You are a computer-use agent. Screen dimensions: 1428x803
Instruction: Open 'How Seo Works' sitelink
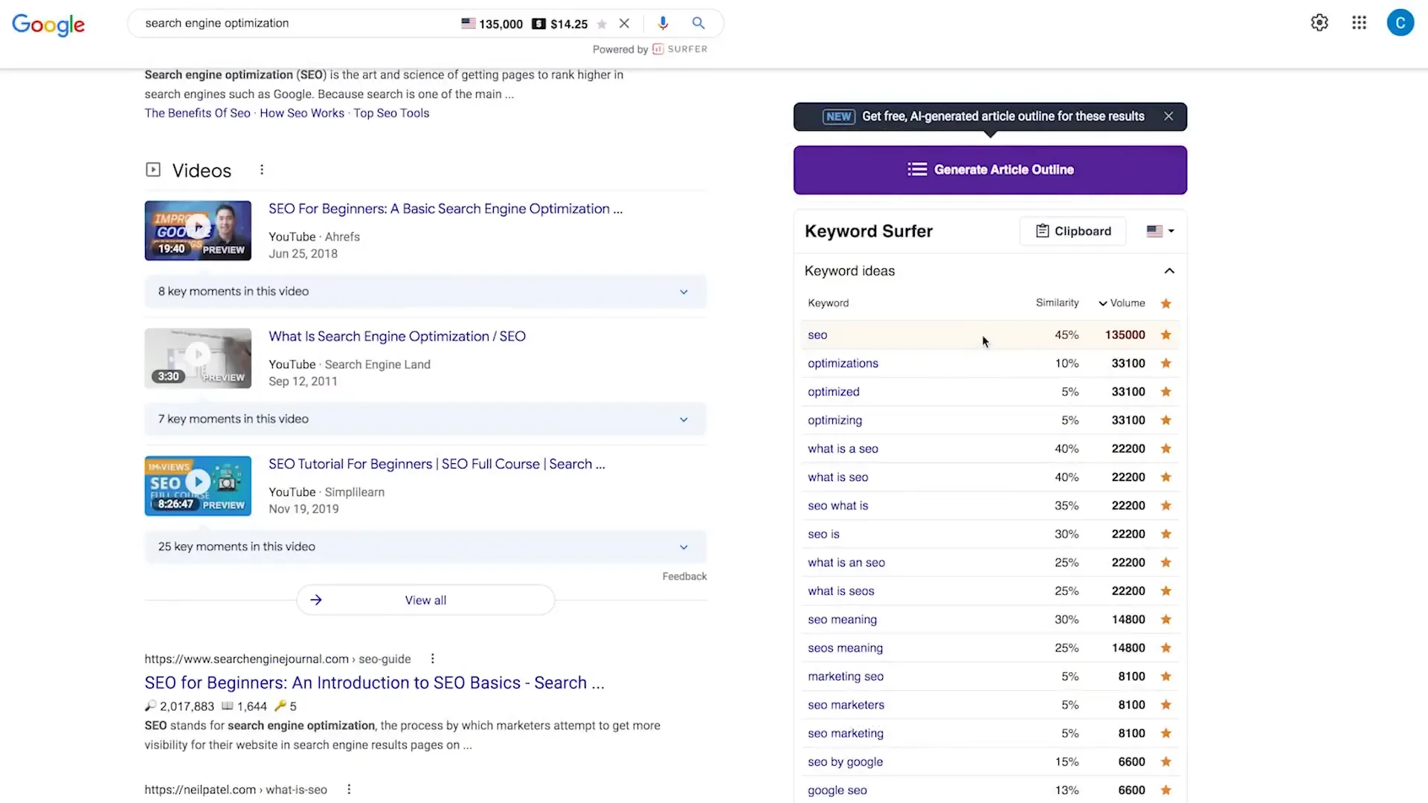302,113
